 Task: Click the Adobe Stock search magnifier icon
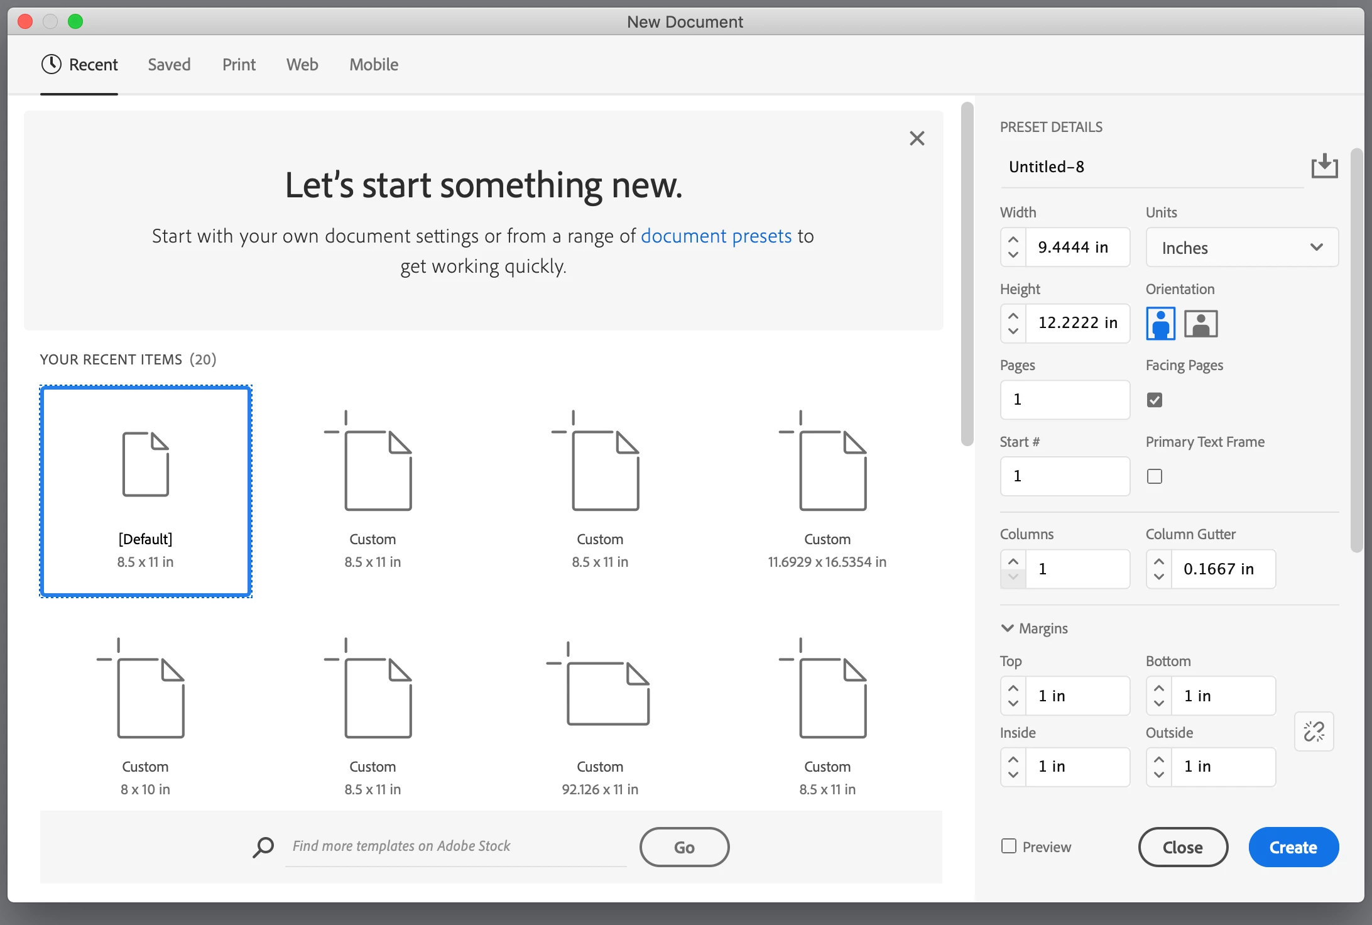[263, 846]
